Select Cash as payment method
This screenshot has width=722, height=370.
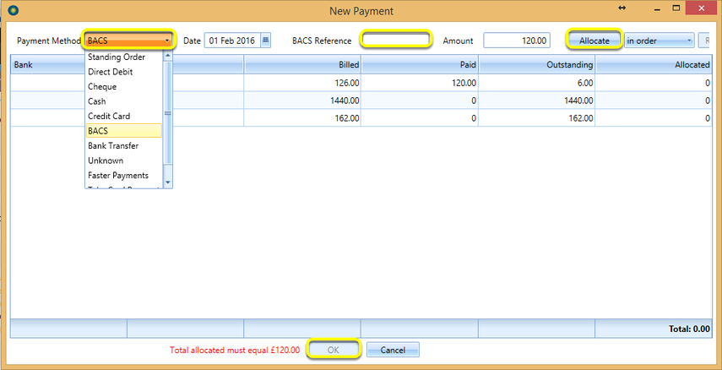[x=123, y=101]
